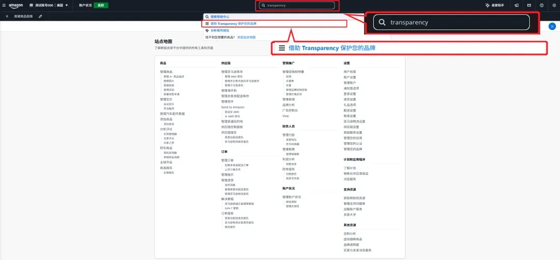Open the 管理汽车配件数据 link

click(x=173, y=114)
